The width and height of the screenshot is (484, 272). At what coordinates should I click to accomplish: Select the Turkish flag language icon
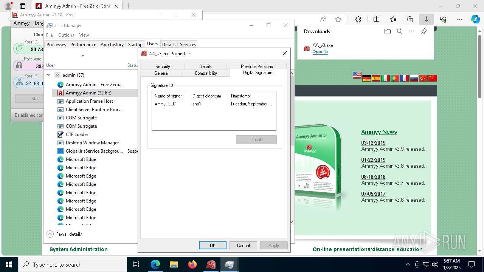point(423,78)
